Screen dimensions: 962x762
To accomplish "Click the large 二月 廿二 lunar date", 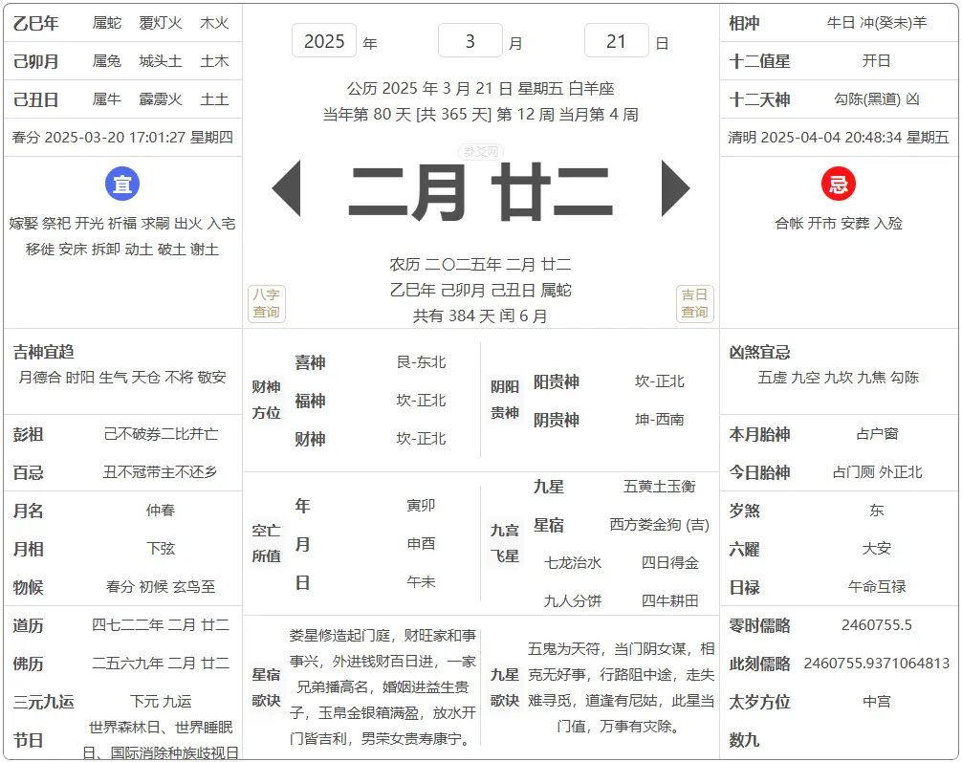I will tap(480, 191).
